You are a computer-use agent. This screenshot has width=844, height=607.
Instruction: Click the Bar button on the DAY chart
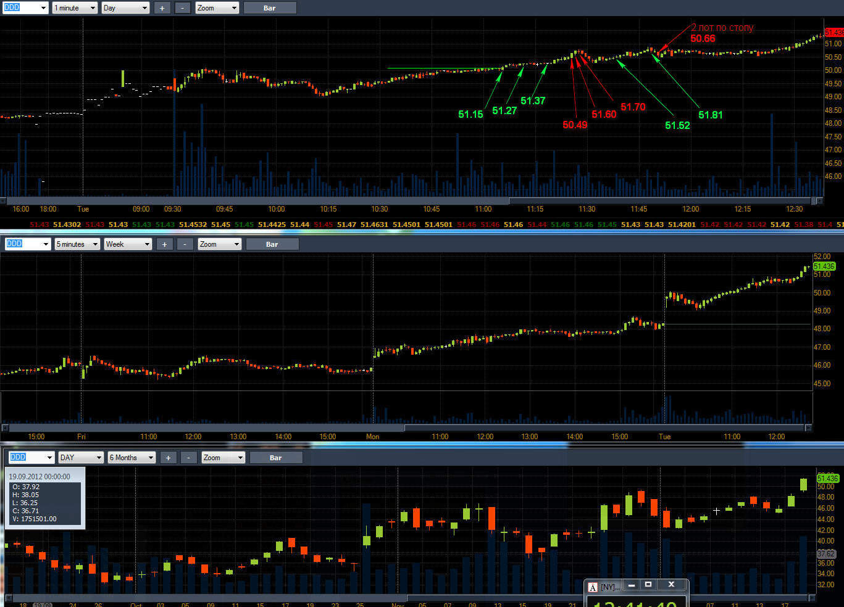tap(276, 458)
